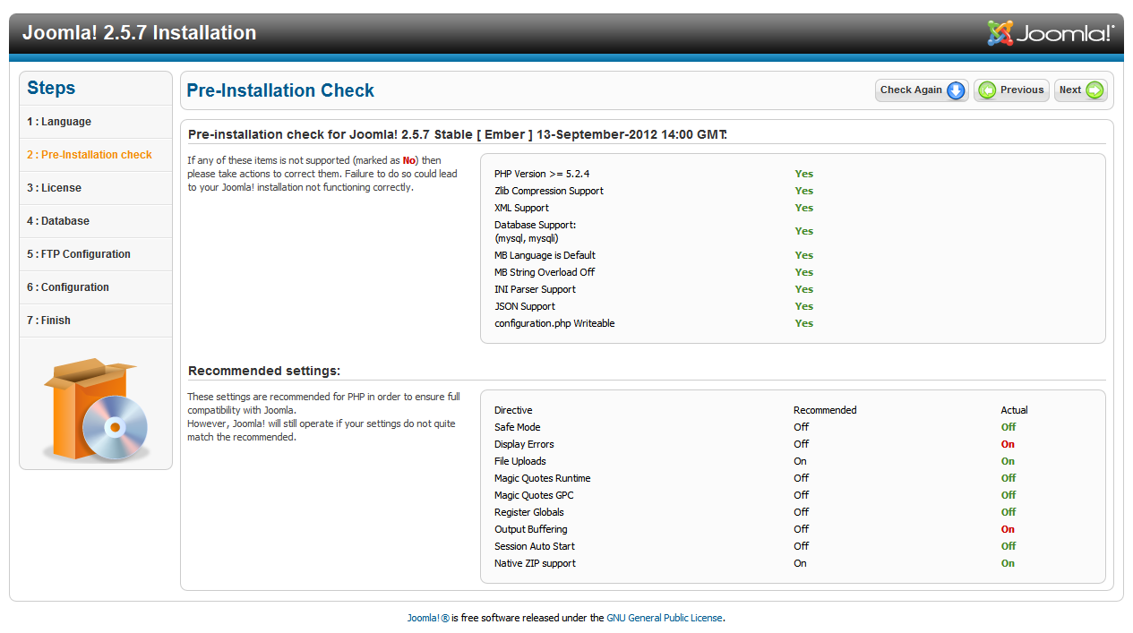The width and height of the screenshot is (1133, 633).
Task: Click the Native ZIP support directive
Action: pyautogui.click(x=536, y=563)
